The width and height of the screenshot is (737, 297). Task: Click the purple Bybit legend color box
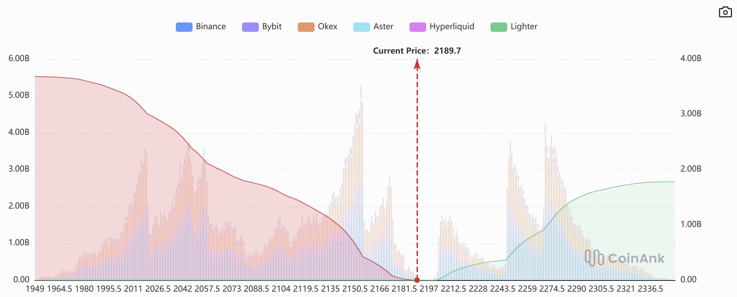[250, 27]
